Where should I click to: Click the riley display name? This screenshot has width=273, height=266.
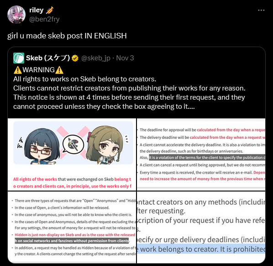tap(37, 10)
